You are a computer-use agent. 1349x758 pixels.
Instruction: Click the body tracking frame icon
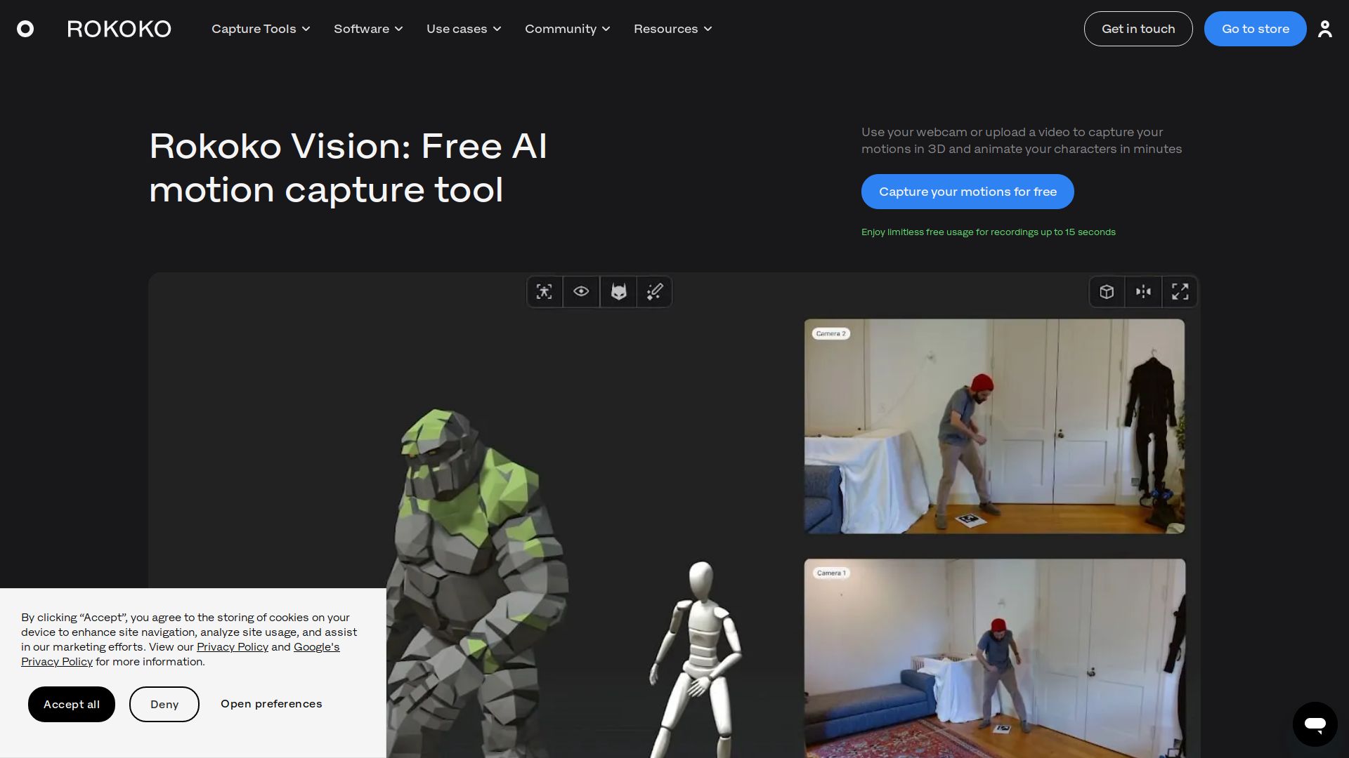[x=545, y=292]
